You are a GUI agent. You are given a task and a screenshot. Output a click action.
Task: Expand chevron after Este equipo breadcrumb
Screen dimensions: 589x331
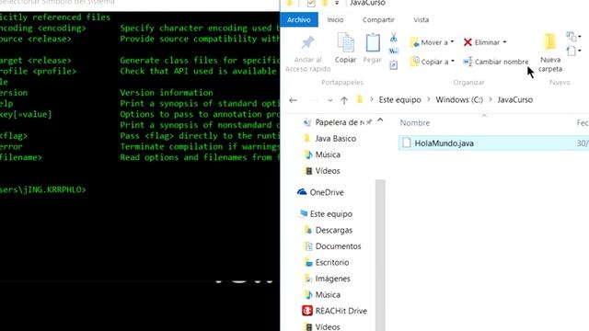(428, 99)
